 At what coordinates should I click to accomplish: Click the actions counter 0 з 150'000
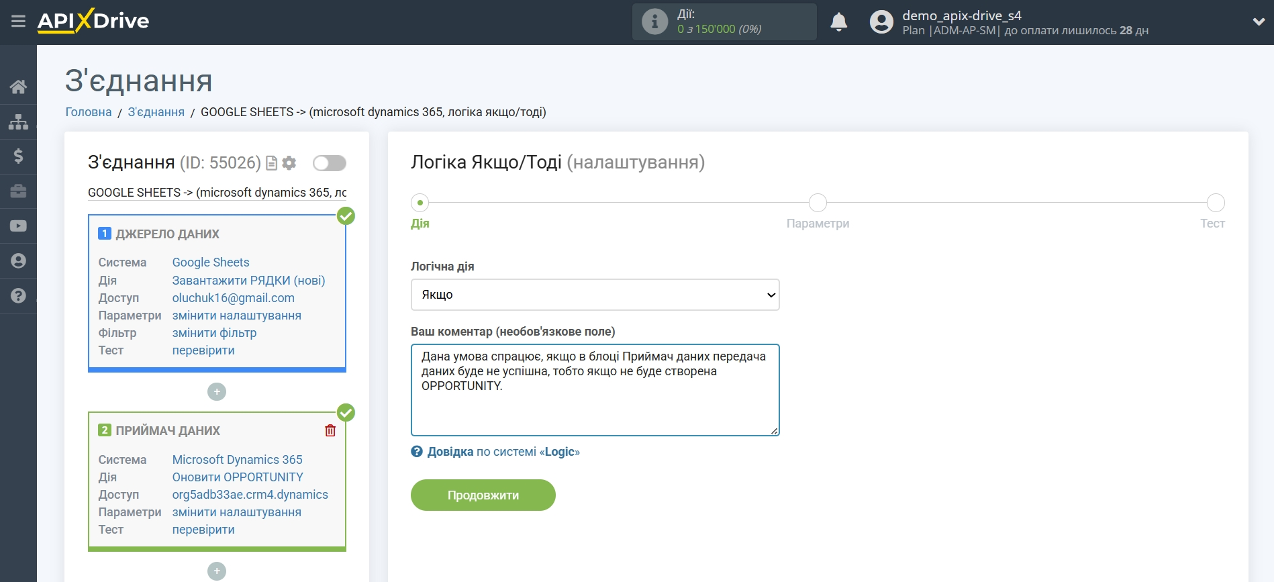(719, 30)
